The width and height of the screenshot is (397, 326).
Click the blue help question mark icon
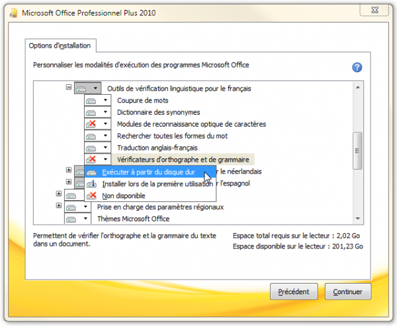tap(357, 67)
